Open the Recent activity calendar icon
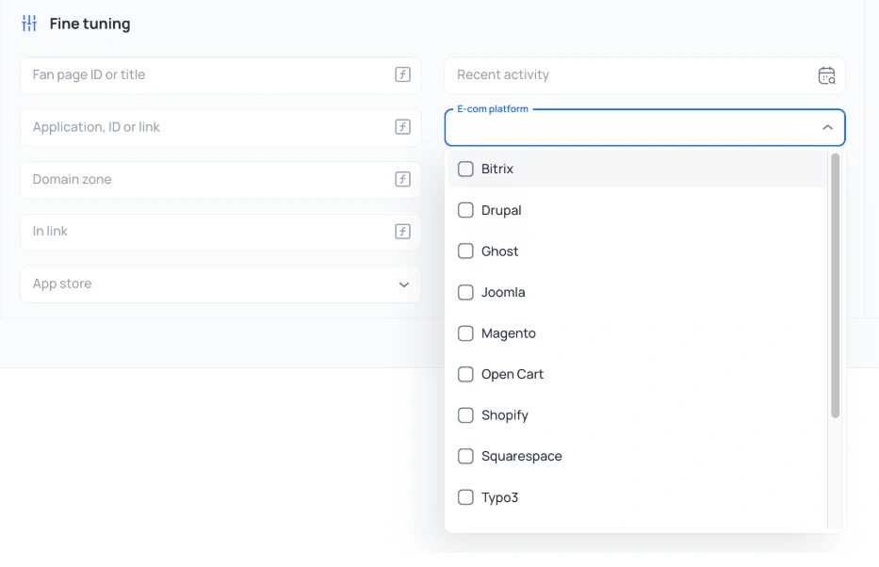 (x=826, y=75)
